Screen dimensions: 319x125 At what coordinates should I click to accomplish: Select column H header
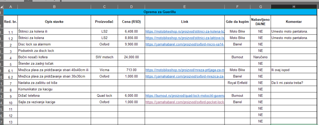point(294,7)
